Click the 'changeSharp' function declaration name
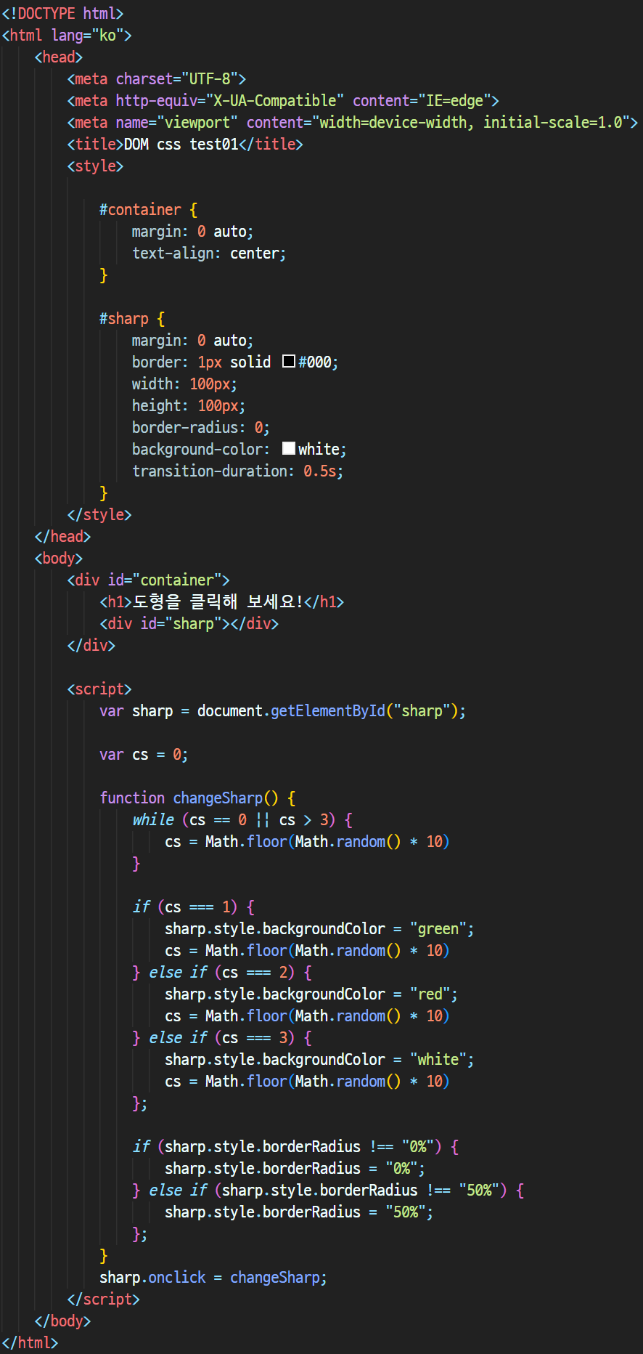 tap(218, 798)
